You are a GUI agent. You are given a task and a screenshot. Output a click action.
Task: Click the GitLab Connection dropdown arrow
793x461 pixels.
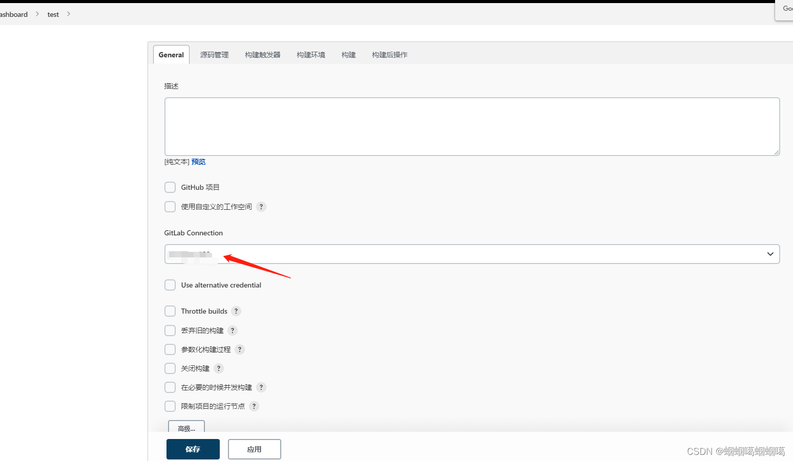coord(769,254)
